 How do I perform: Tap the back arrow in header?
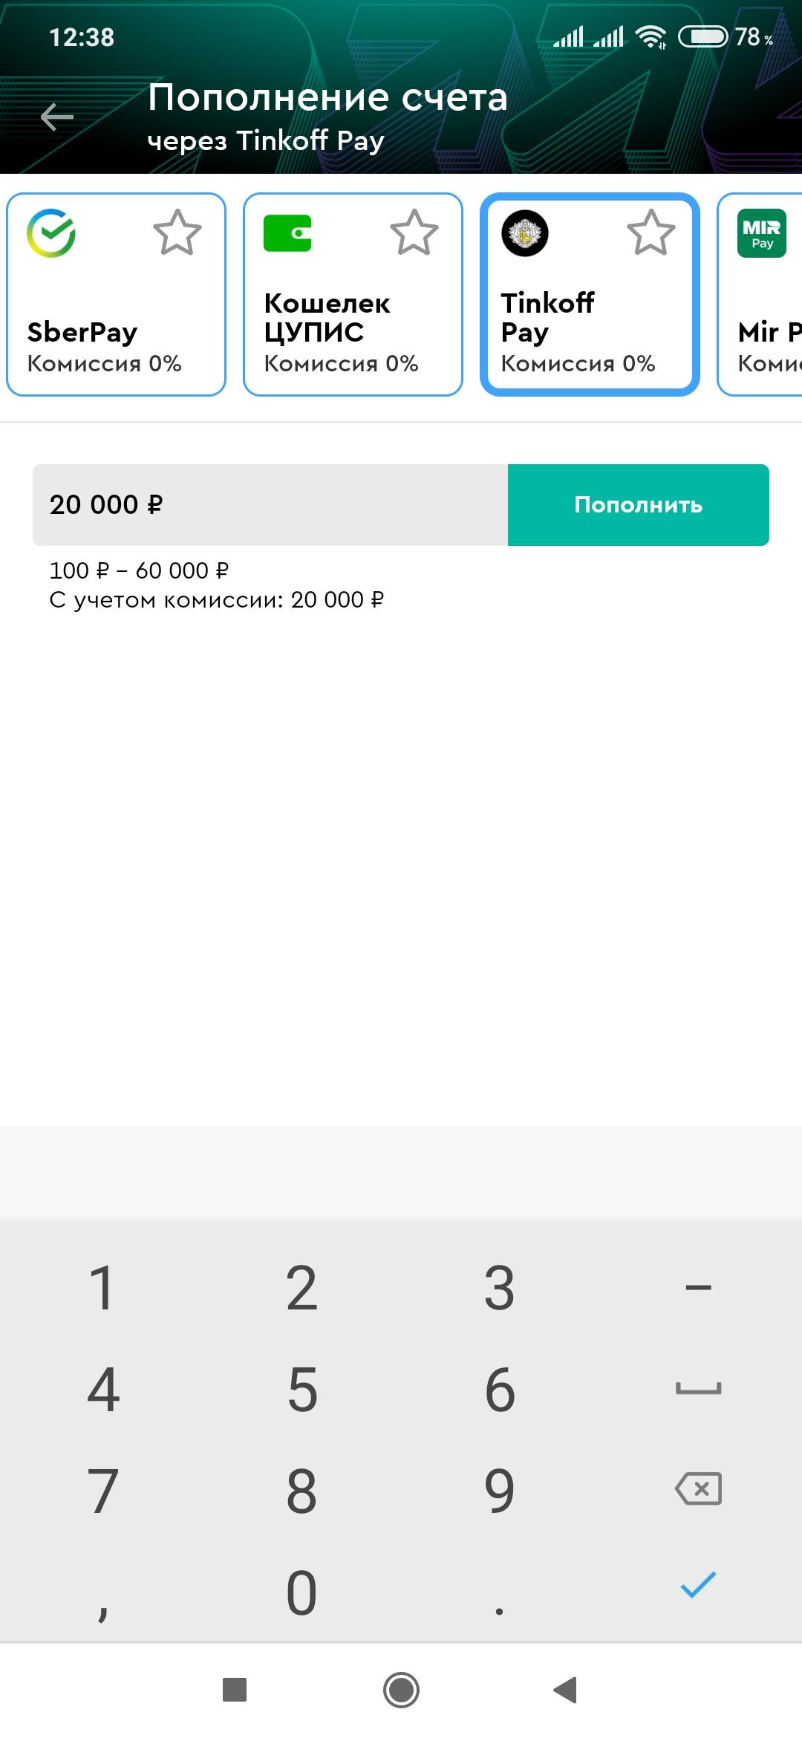tap(57, 117)
